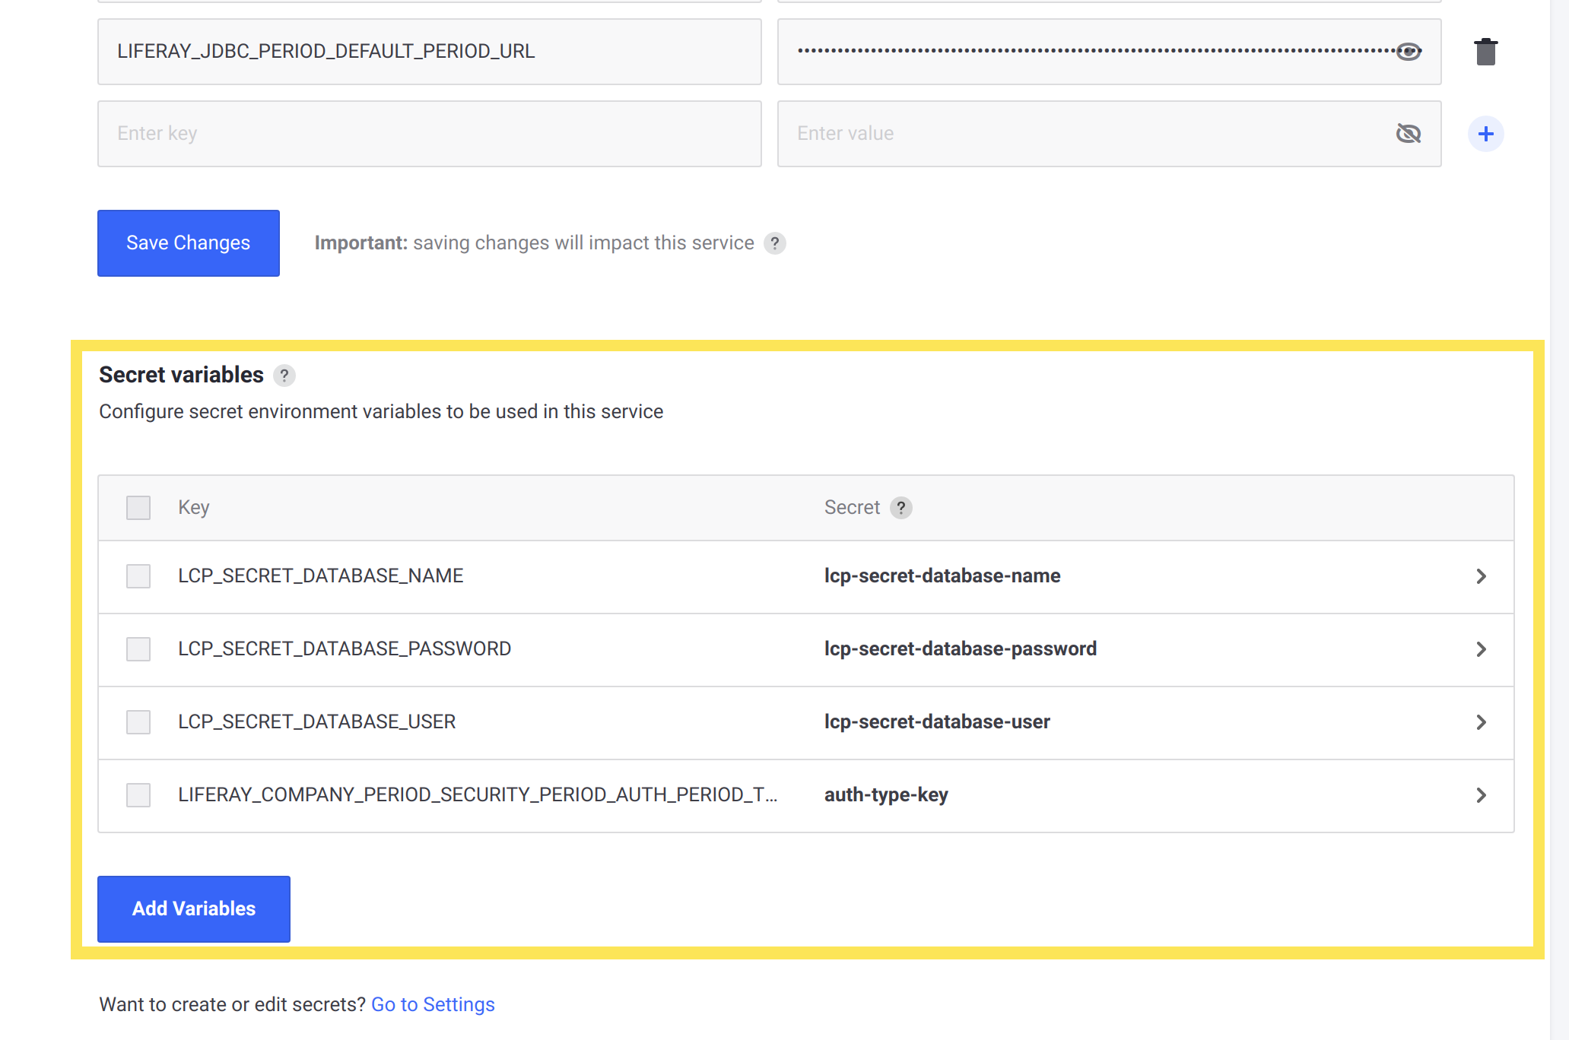
Task: Click the add new variable plus icon
Action: (x=1485, y=132)
